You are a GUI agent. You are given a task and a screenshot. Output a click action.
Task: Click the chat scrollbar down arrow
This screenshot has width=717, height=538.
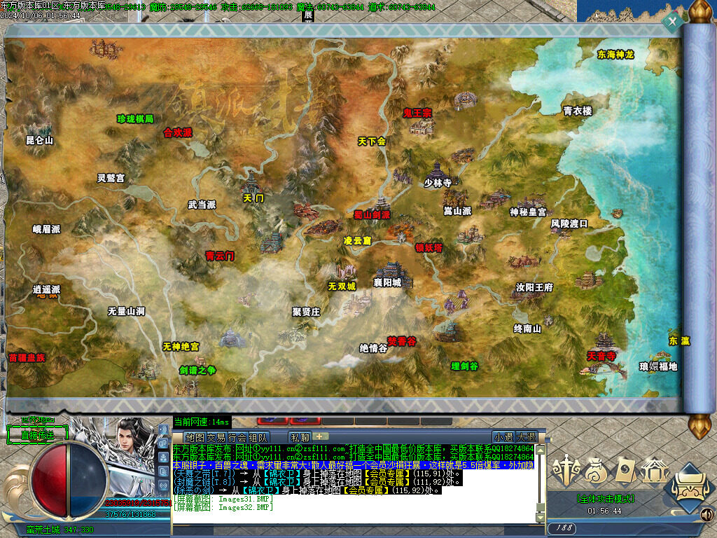(541, 517)
